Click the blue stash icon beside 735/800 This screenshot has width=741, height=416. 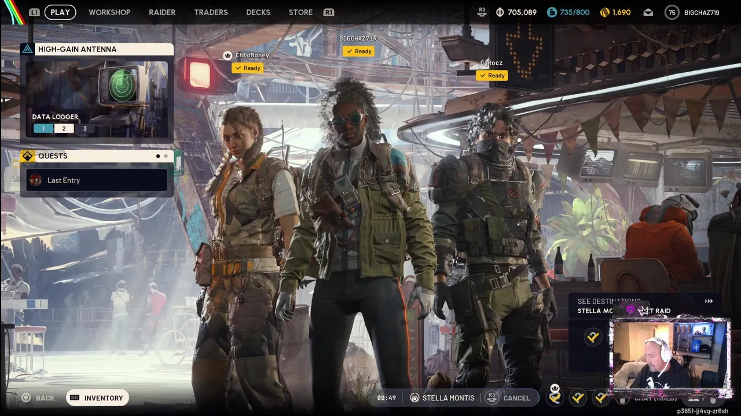pyautogui.click(x=552, y=12)
